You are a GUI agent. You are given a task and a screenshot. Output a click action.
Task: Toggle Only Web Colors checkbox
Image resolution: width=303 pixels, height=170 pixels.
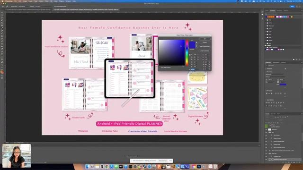click(x=160, y=68)
